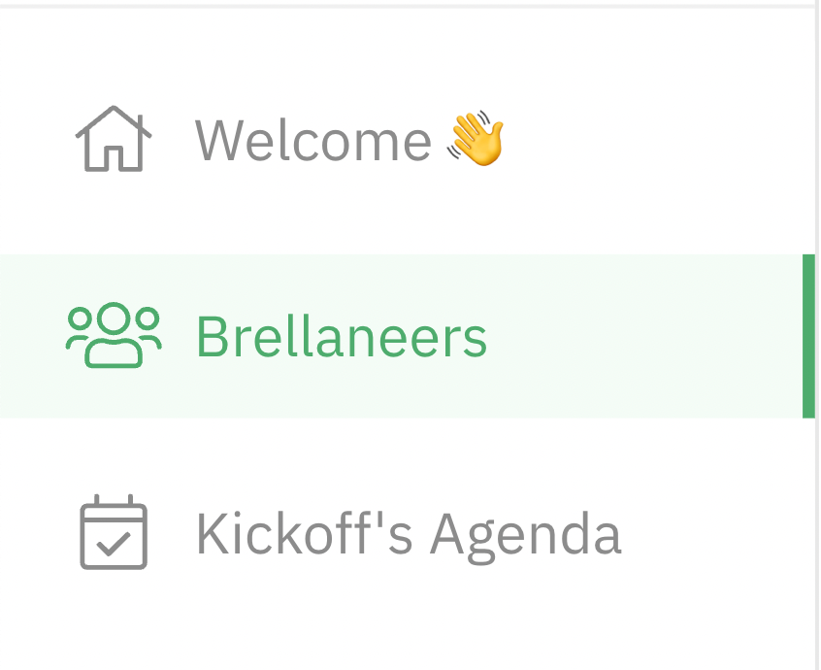This screenshot has height=670, width=821.
Task: Click the center person in the group icon
Action: [x=114, y=335]
